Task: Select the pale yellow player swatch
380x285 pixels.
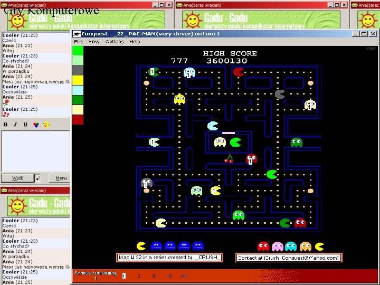Action: 78,110
